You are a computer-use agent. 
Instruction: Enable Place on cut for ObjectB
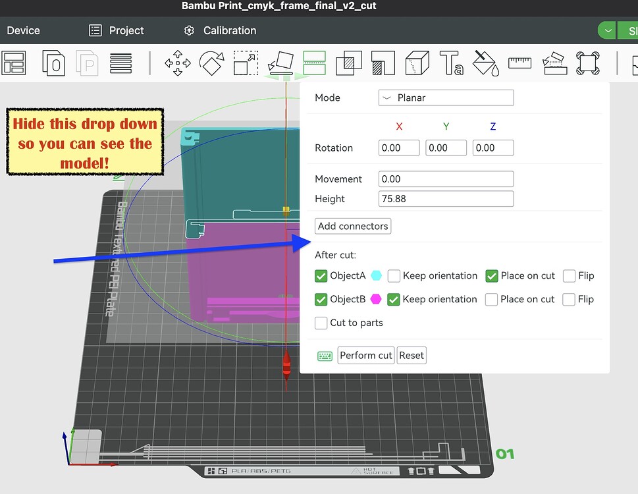click(491, 300)
